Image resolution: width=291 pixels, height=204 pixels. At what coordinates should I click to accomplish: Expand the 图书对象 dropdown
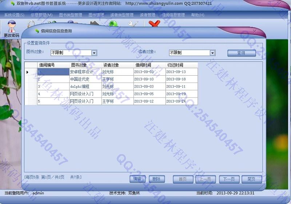tap(94, 53)
